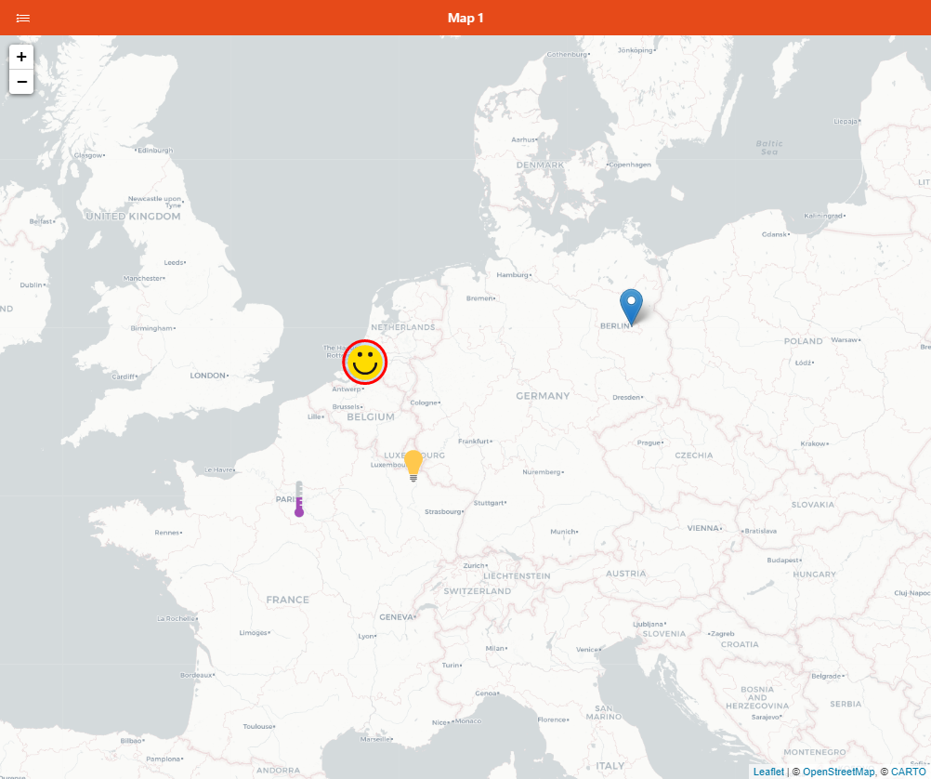This screenshot has width=931, height=779.
Task: Click the CARTO attribution text
Action: (905, 771)
